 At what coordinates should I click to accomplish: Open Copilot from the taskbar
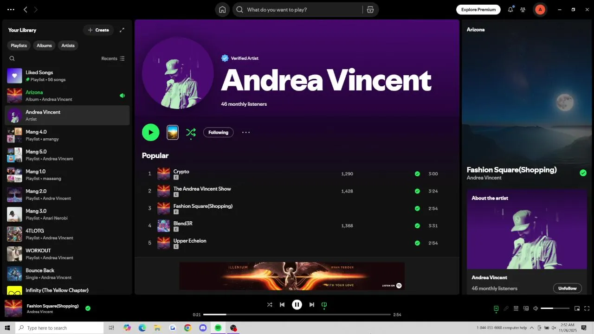(x=127, y=328)
